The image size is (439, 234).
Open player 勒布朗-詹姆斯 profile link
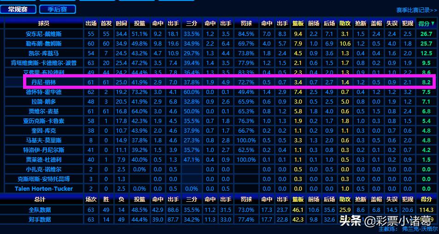coord(44,44)
